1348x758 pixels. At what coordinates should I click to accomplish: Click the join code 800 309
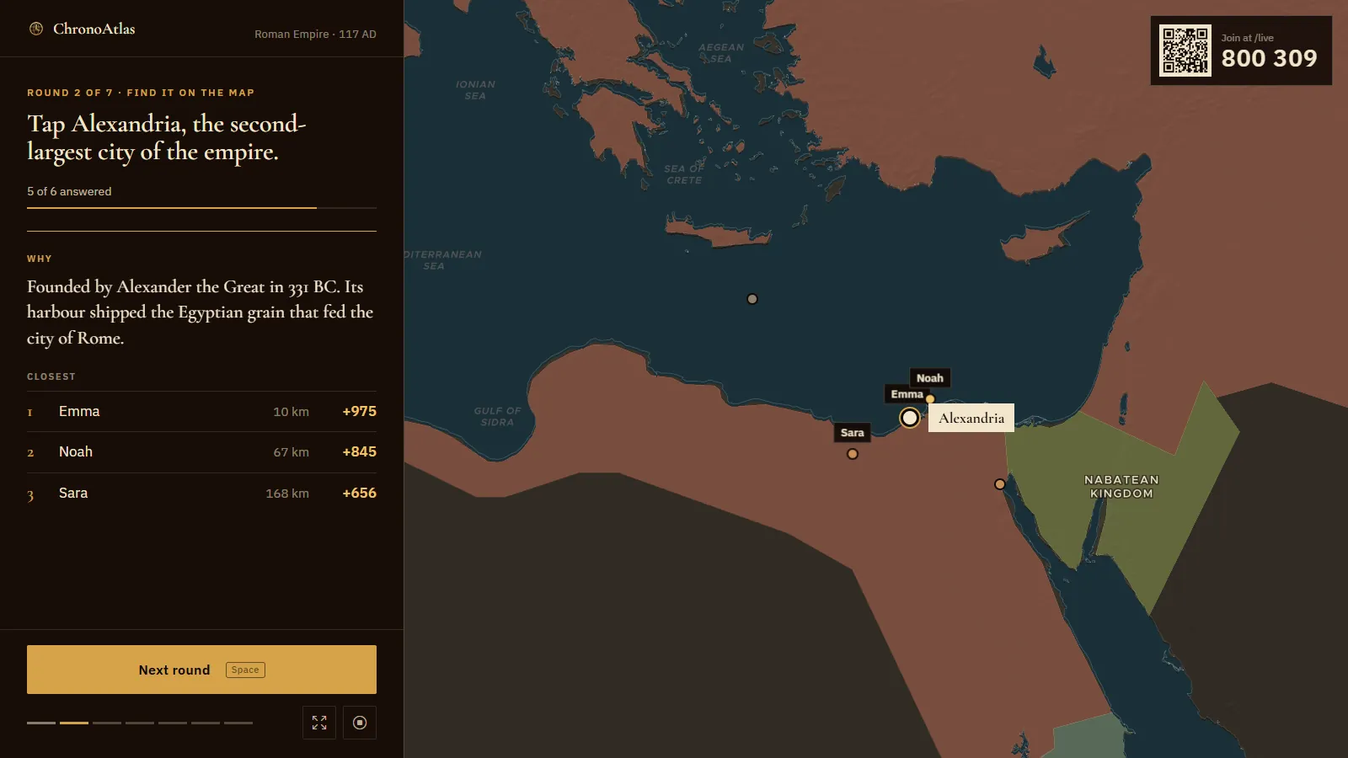point(1269,58)
